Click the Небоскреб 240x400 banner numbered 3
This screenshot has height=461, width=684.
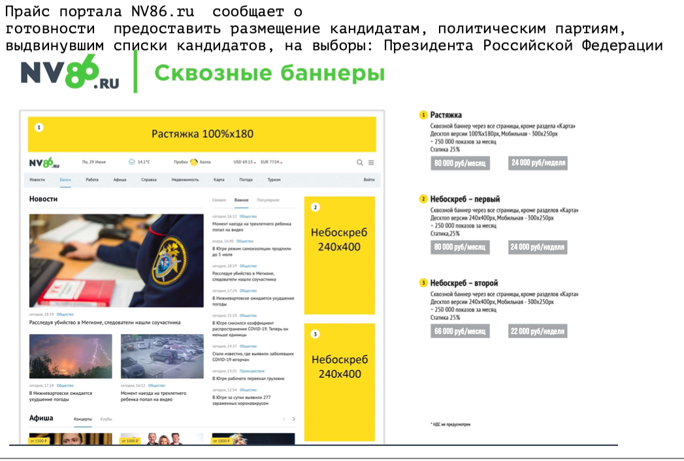coord(339,383)
